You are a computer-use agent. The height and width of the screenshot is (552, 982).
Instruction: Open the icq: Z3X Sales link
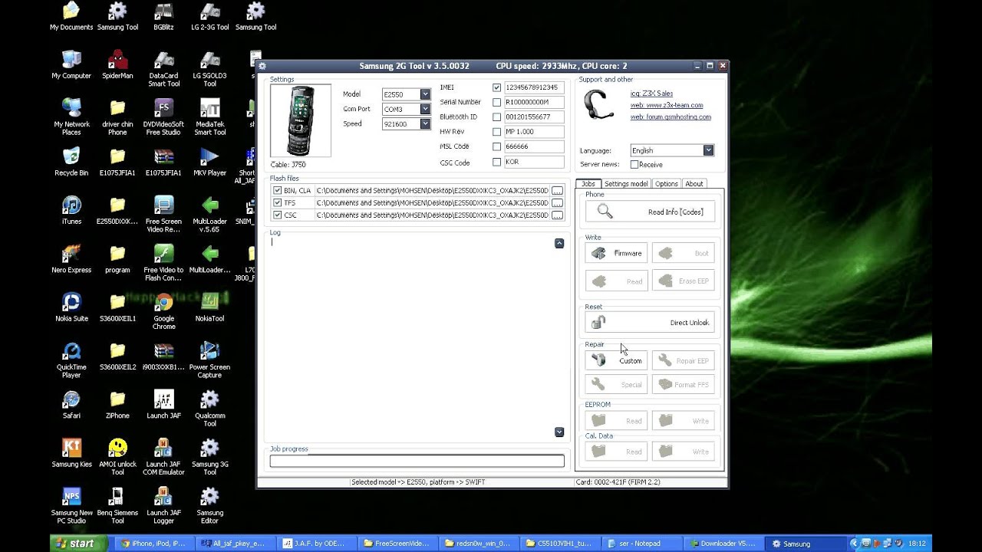[651, 94]
